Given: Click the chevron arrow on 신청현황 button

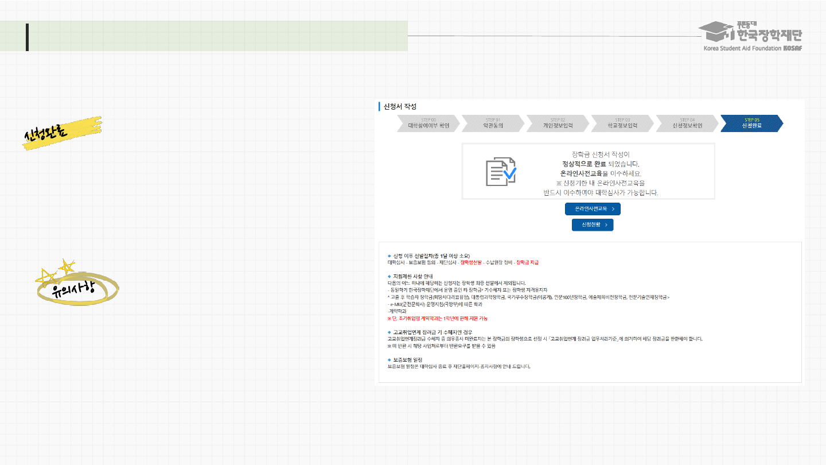Looking at the screenshot, I should coord(606,225).
